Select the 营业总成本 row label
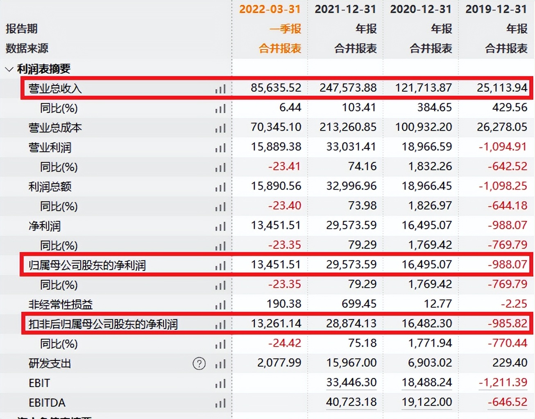535x419 pixels. pyautogui.click(x=55, y=128)
